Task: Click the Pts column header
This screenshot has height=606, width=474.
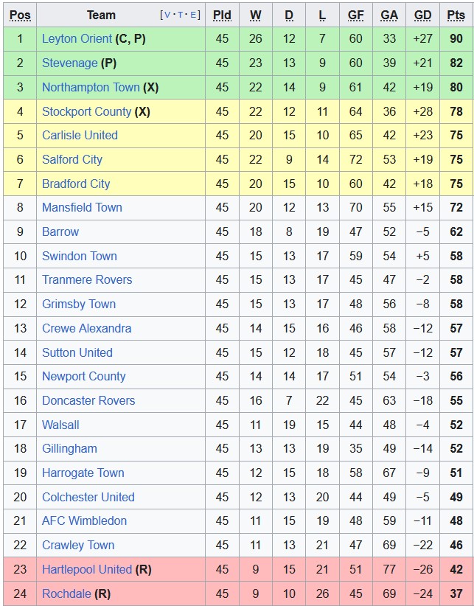Action: point(456,15)
